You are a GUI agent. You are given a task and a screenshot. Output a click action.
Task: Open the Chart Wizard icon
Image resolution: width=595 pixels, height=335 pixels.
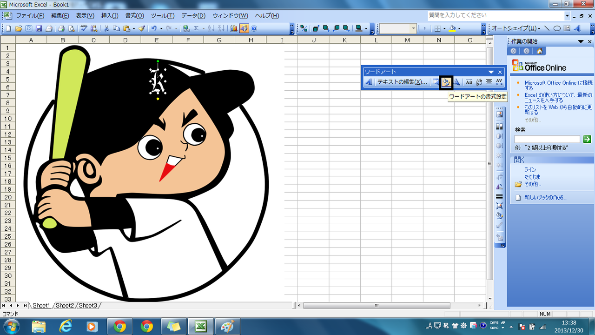[x=233, y=28]
